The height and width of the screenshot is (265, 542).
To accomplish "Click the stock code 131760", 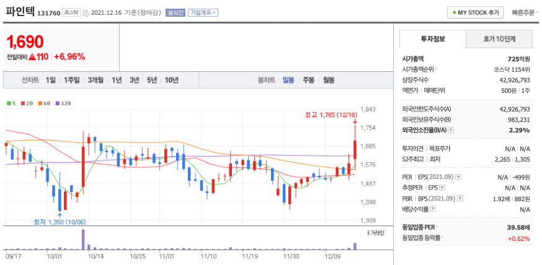I will [49, 13].
